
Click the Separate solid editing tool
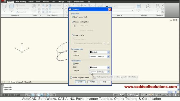click(54, 12)
